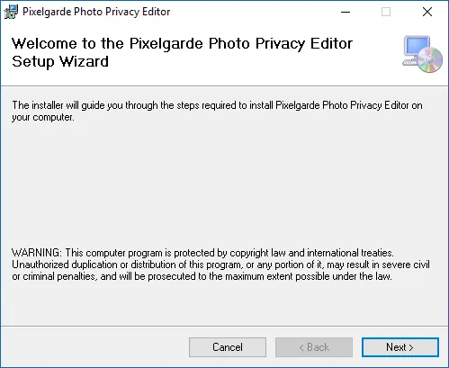Click the greyed-out maximize box
This screenshot has height=368, width=449.
[386, 12]
